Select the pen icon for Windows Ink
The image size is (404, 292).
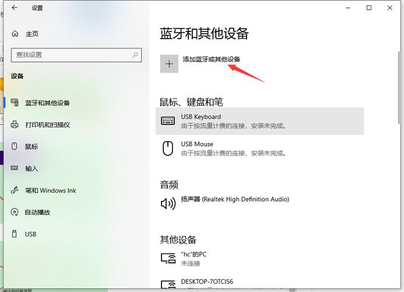(x=15, y=190)
